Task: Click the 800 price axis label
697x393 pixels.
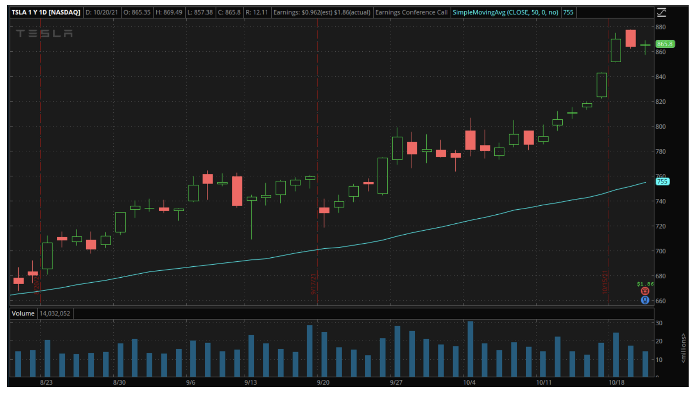Action: pyautogui.click(x=661, y=127)
